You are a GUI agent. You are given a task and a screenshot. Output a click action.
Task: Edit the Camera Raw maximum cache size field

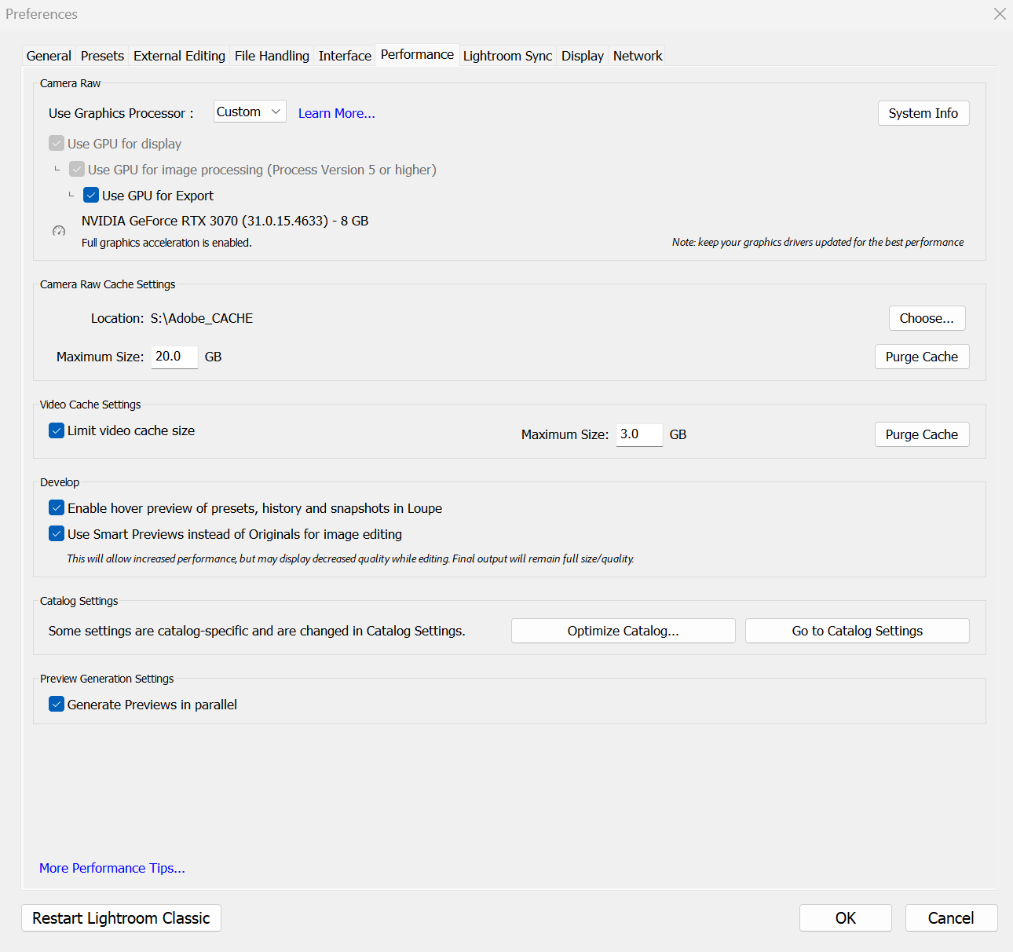click(174, 356)
